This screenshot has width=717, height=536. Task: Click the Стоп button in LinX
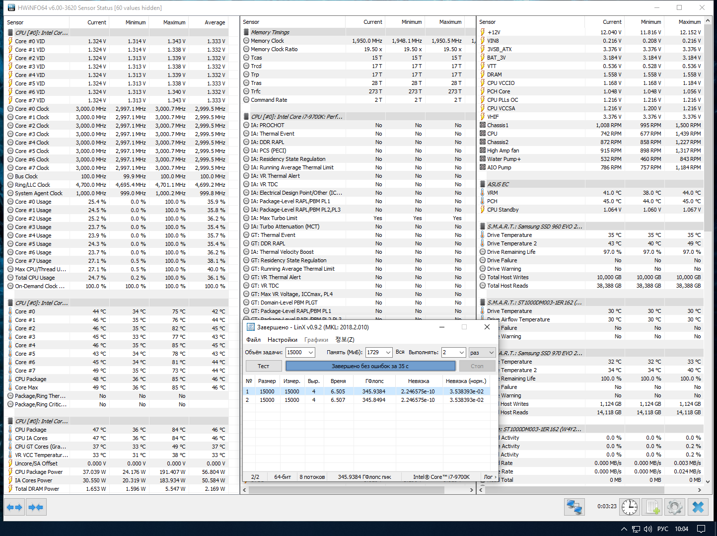tap(477, 366)
